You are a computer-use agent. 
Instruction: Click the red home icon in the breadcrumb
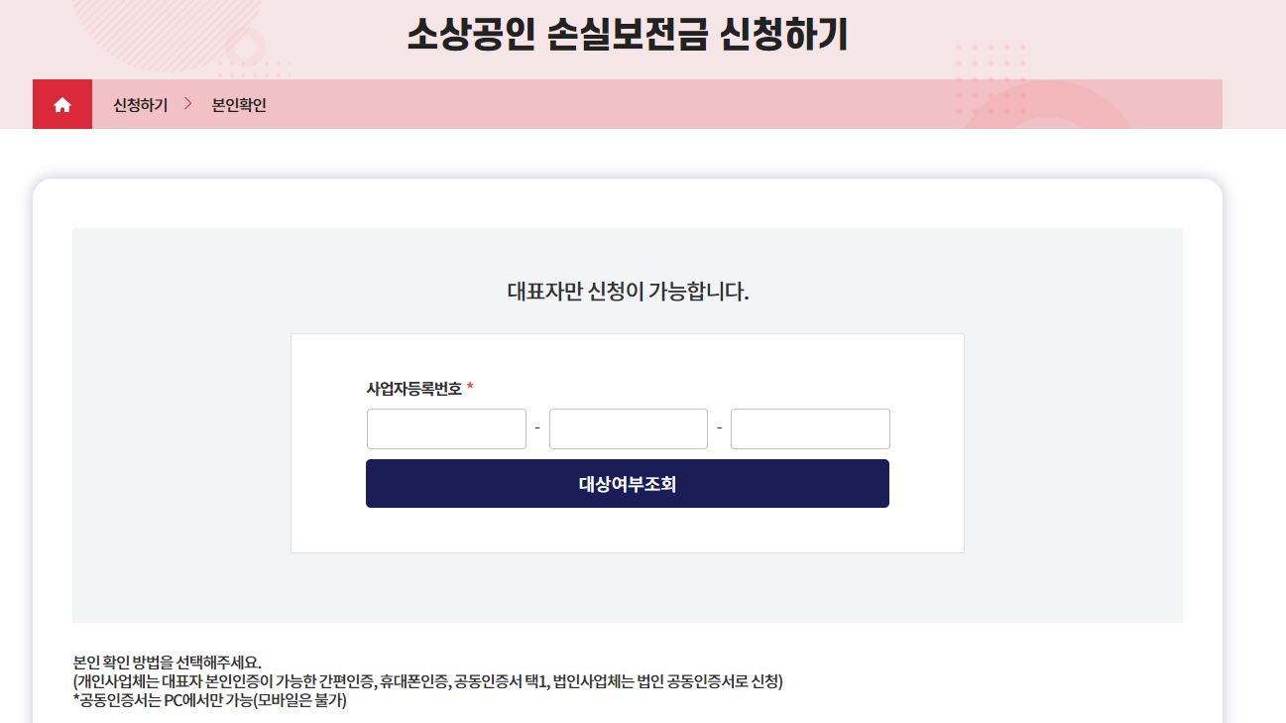[x=61, y=104]
